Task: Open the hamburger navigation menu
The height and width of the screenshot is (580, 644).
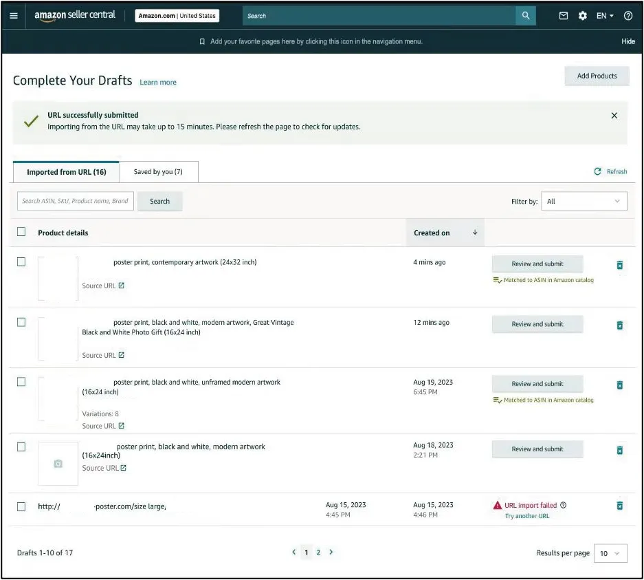Action: coord(14,16)
